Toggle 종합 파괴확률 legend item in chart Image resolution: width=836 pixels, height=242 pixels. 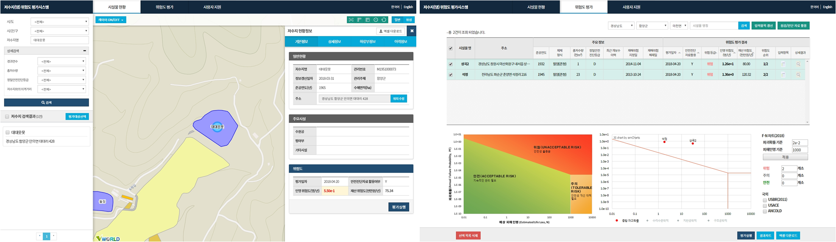627,220
